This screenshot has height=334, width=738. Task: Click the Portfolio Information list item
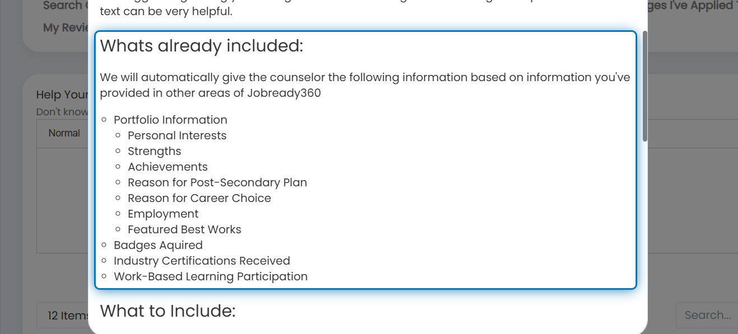(x=170, y=120)
